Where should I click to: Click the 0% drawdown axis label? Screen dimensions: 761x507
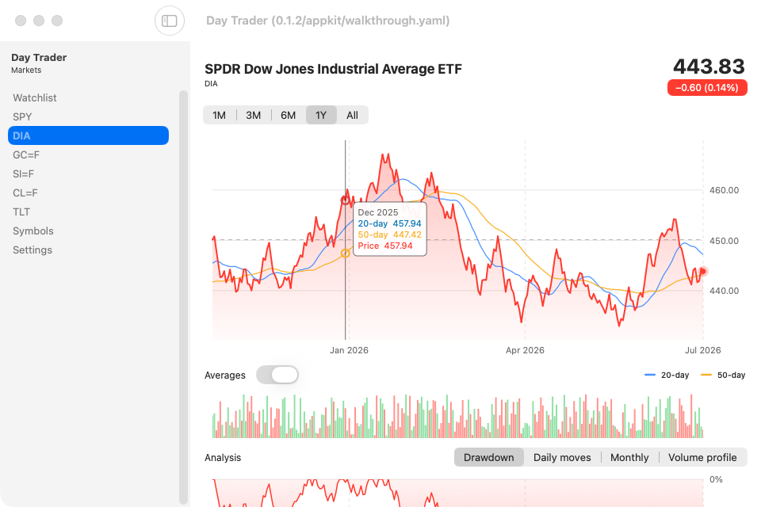tap(716, 479)
